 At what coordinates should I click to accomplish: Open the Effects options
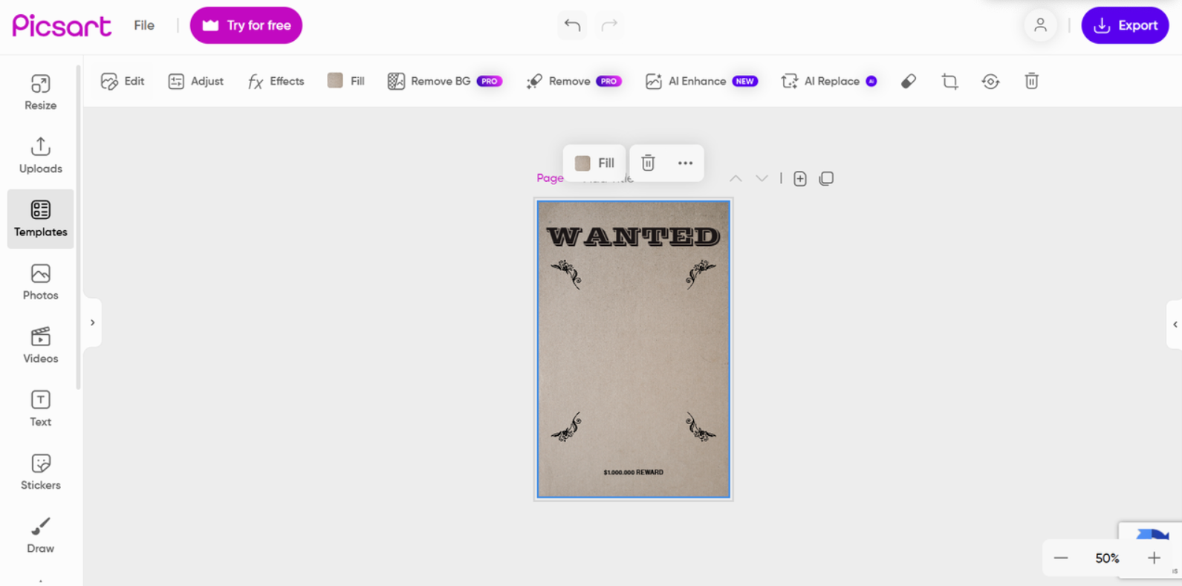tap(276, 81)
